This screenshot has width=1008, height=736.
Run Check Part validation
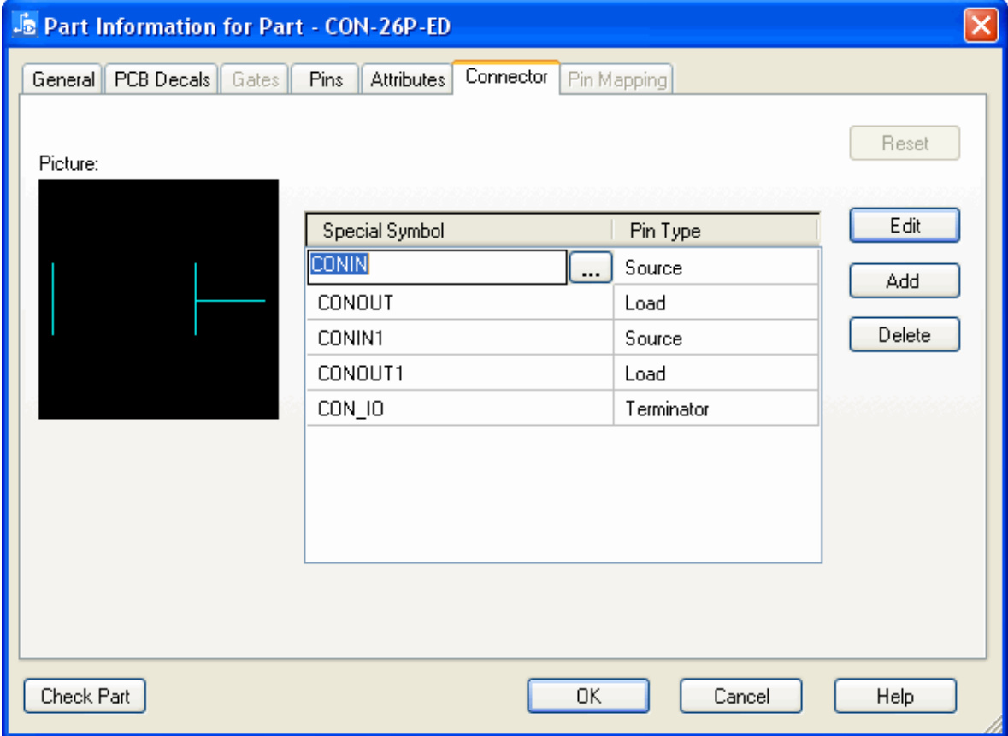pos(85,696)
